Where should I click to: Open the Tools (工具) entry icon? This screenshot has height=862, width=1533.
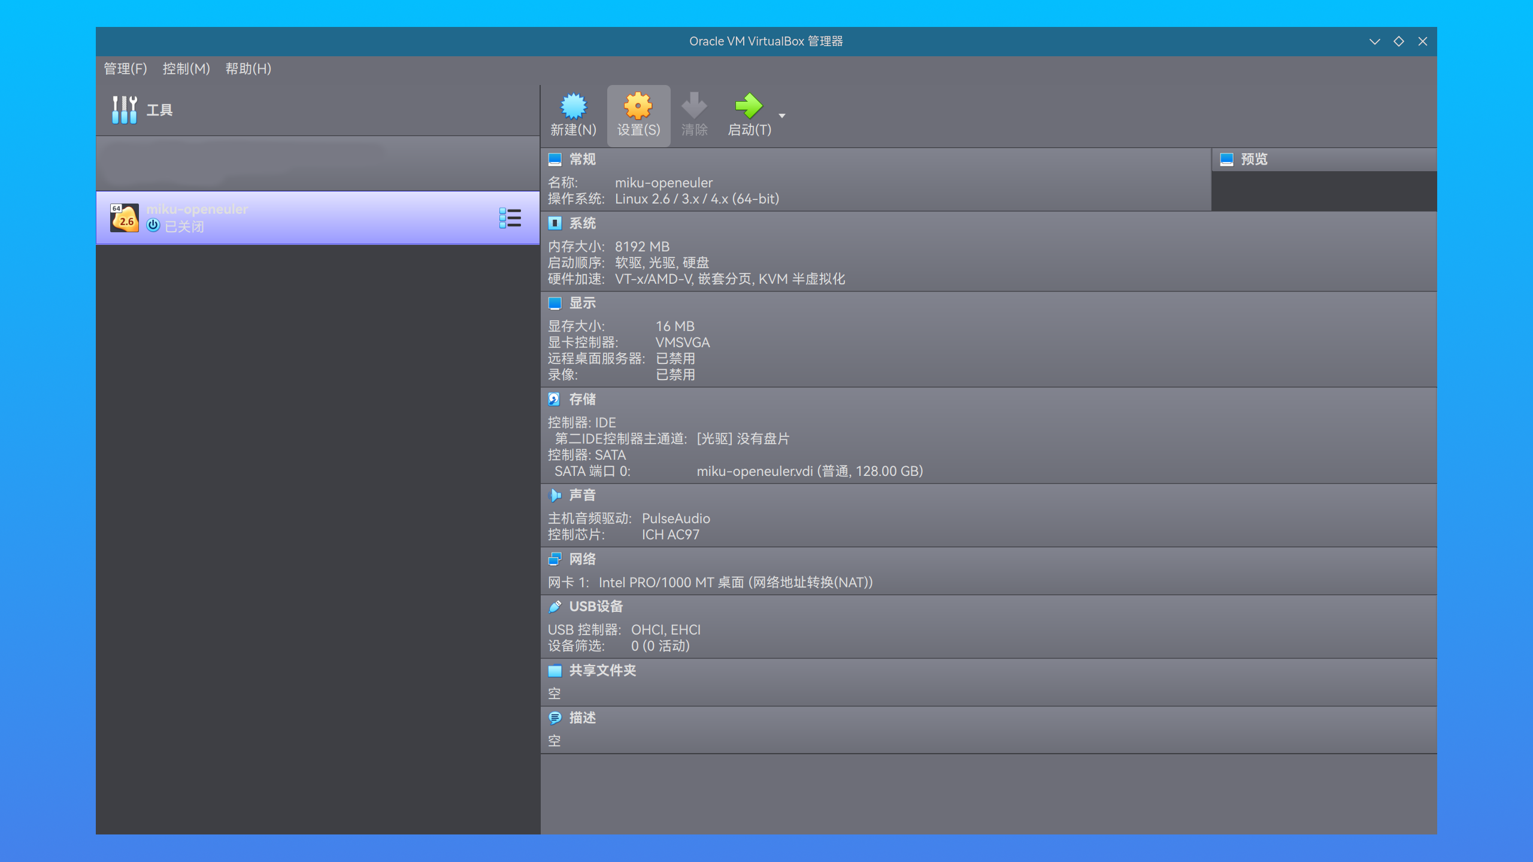[x=125, y=110]
